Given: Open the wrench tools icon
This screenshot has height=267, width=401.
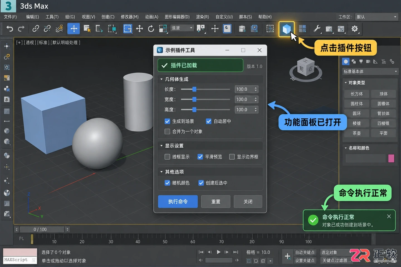Looking at the screenshot, I should click(x=317, y=28).
